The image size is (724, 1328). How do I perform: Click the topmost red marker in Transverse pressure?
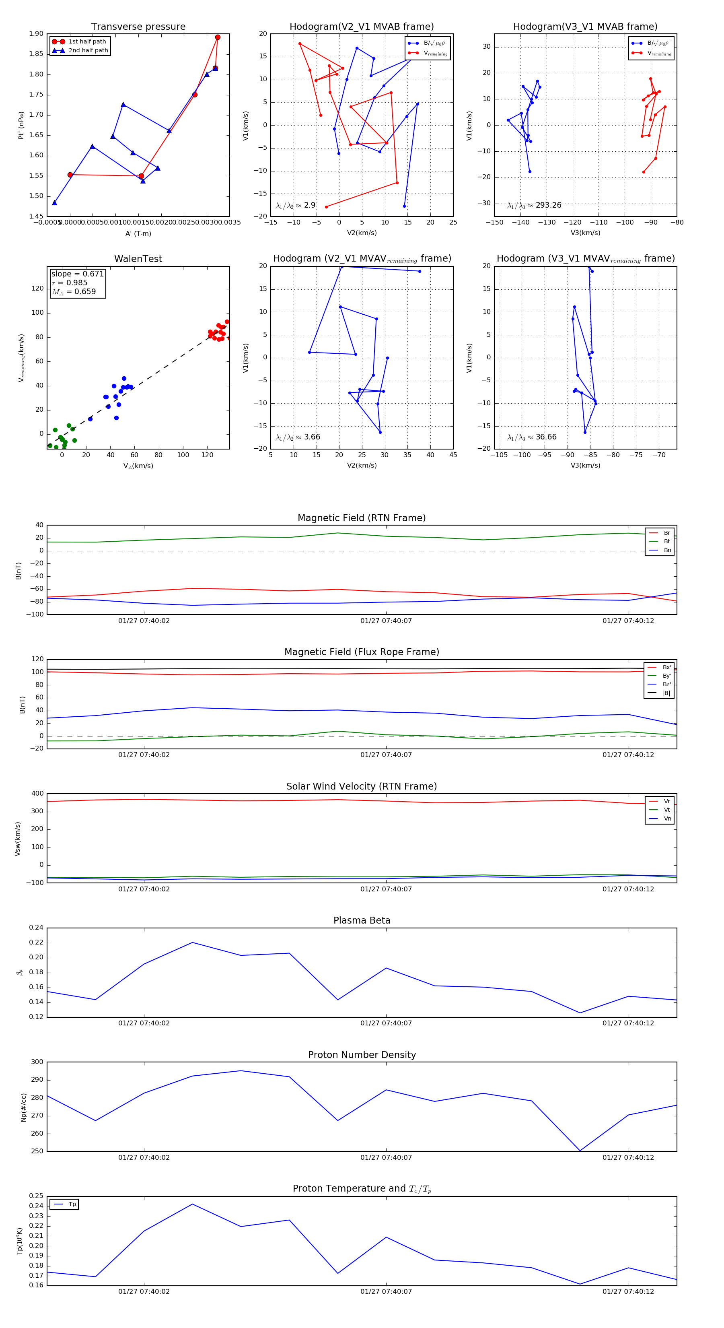click(218, 37)
